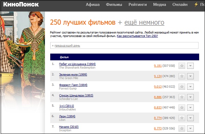
Task: Click rating 9.134 for Зеленая миля
Action: [x=158, y=76]
